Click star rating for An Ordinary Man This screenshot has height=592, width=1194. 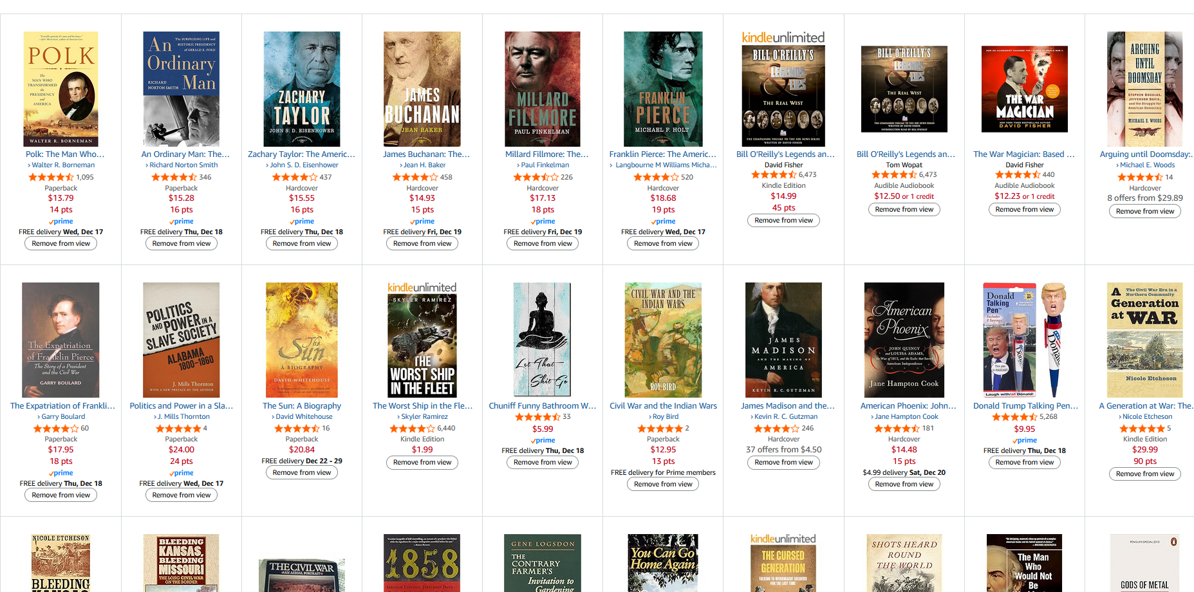click(174, 177)
